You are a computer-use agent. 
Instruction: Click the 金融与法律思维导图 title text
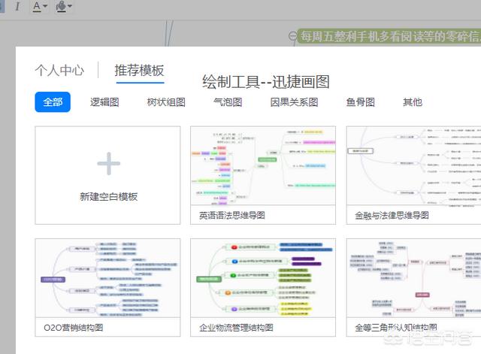[392, 216]
